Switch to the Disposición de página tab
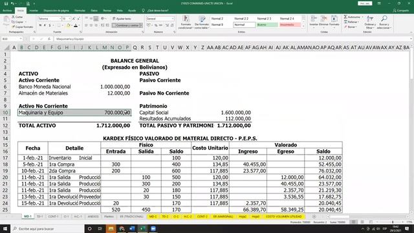 click(56, 10)
